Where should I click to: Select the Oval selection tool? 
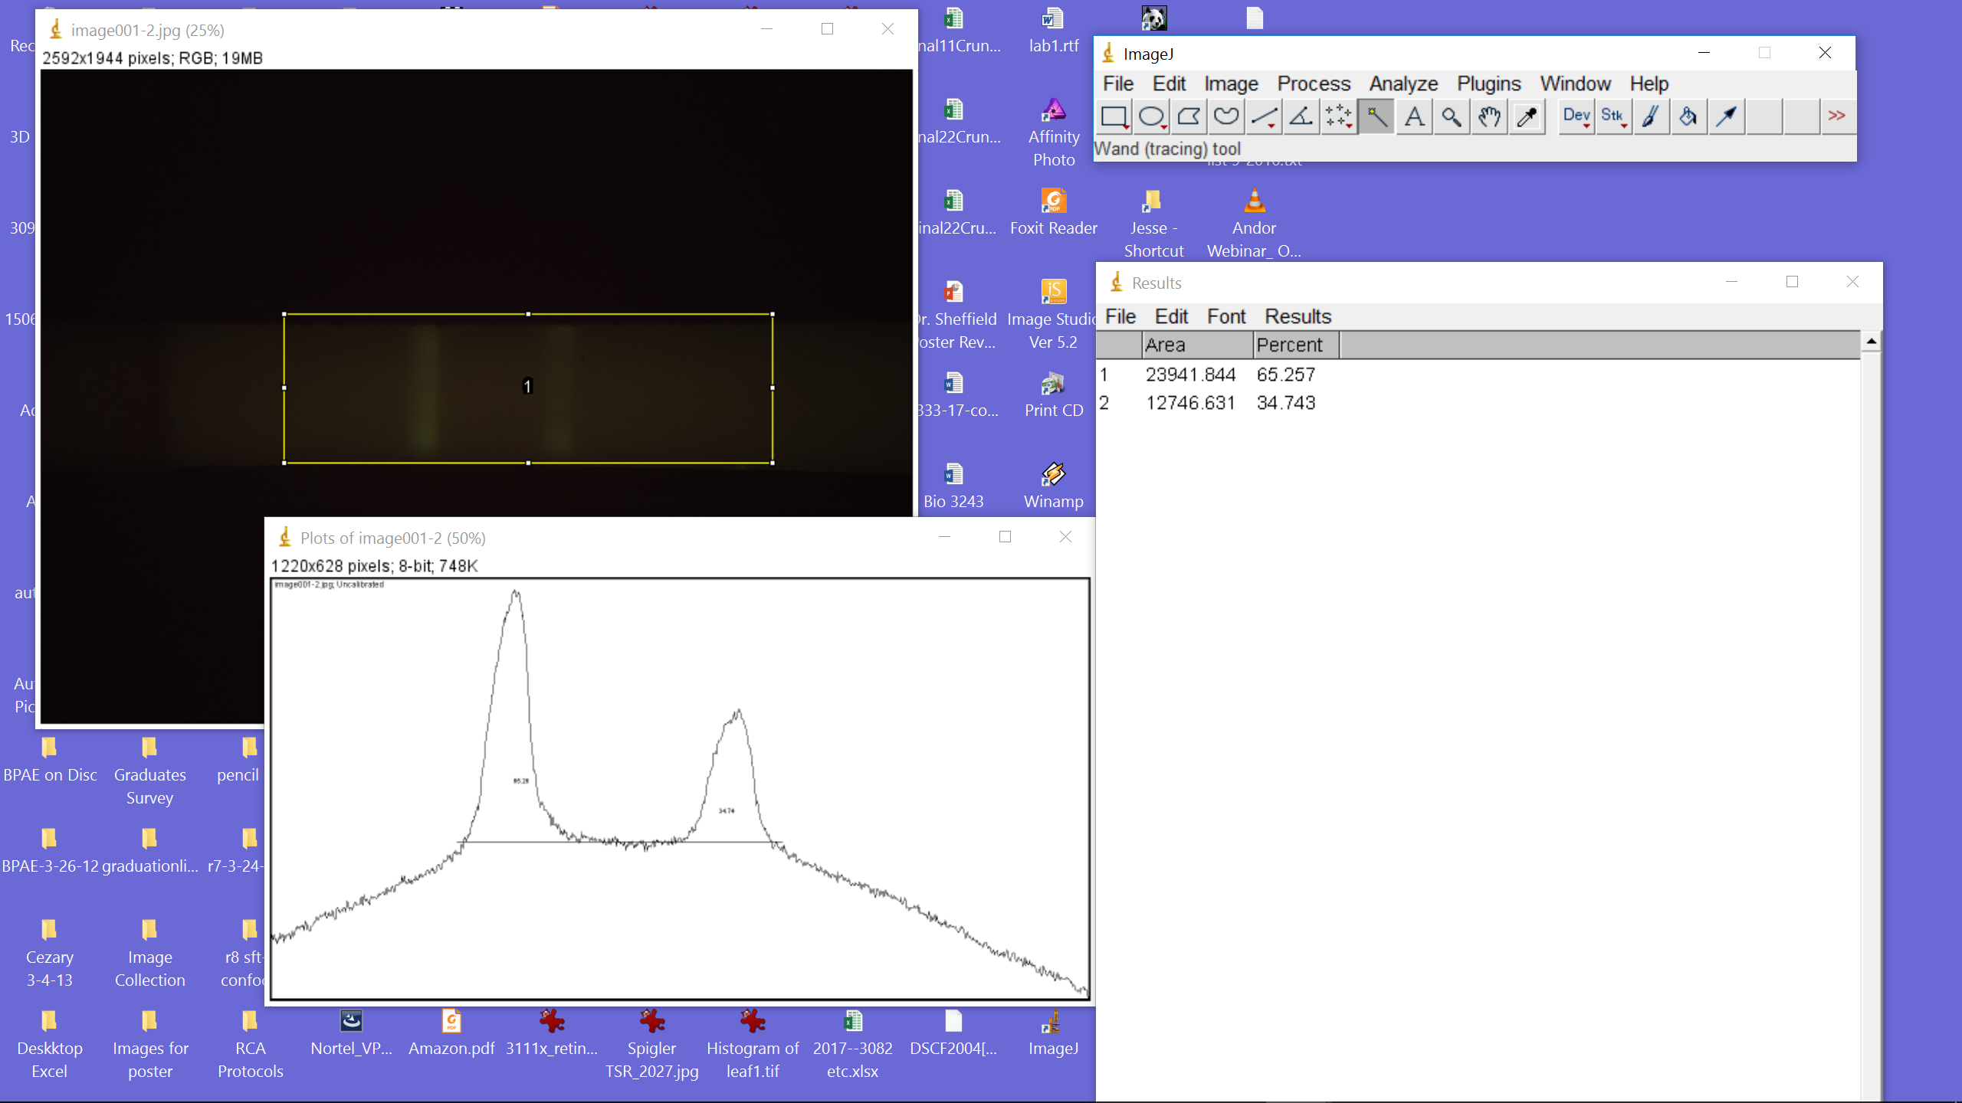point(1151,116)
